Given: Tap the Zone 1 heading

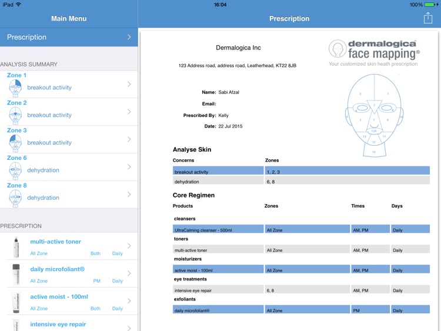Looking at the screenshot, I should [16, 75].
